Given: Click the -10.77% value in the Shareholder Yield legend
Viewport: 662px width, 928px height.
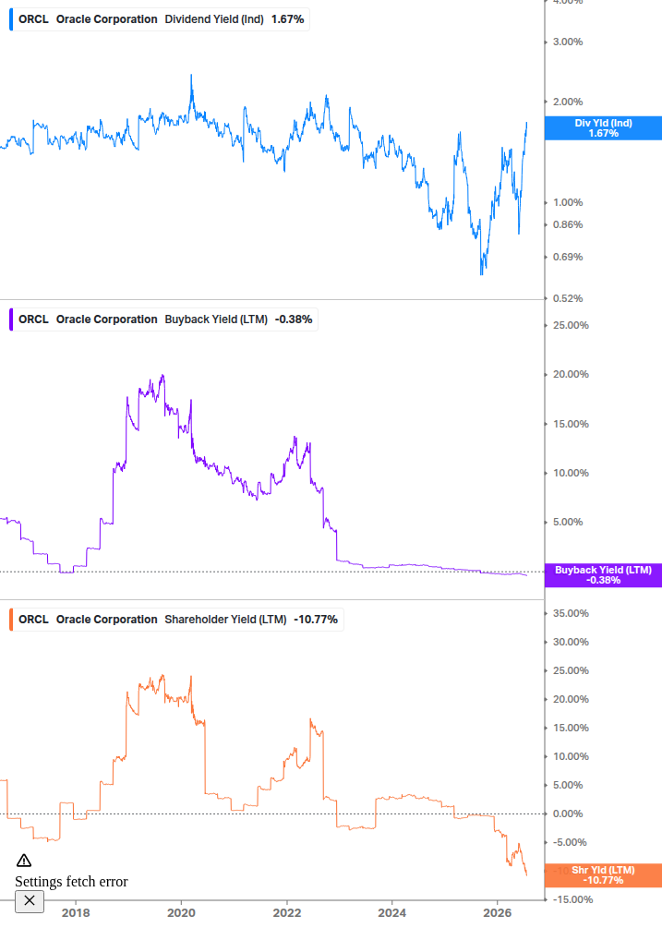Looking at the screenshot, I should click(316, 620).
